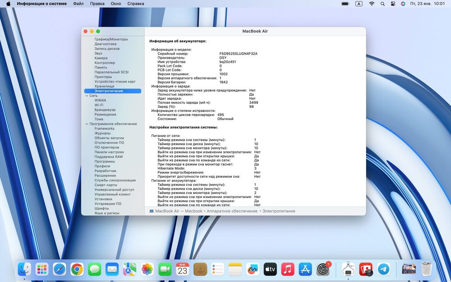Open Spotlight search in menu bar
Image resolution: width=451 pixels, height=282 pixels.
click(x=382, y=4)
